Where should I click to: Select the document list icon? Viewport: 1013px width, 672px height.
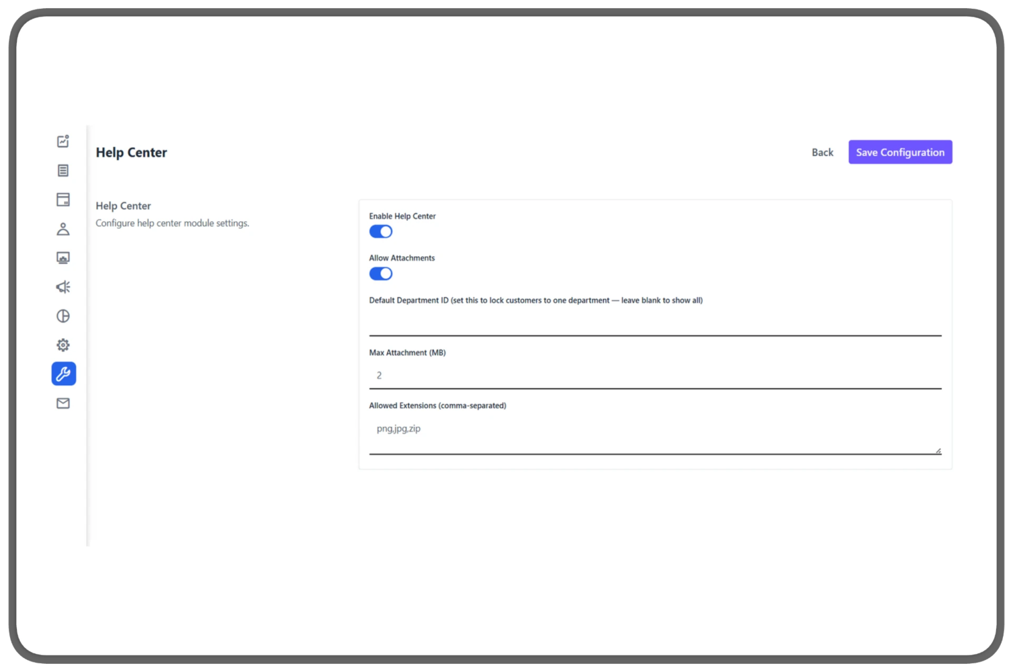point(63,170)
